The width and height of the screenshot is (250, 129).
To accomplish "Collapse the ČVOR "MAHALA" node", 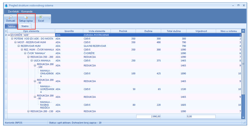I will (x=25, y=53).
